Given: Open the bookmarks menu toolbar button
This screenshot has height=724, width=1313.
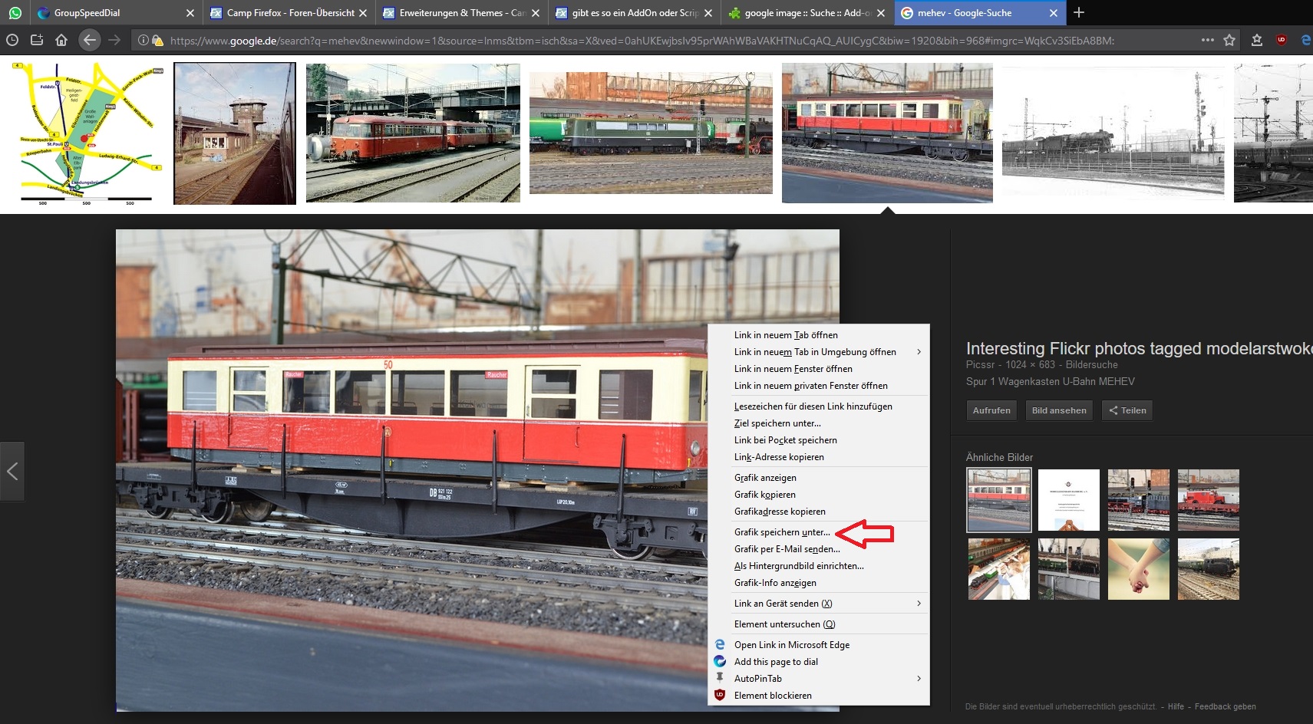Looking at the screenshot, I should pos(1257,40).
